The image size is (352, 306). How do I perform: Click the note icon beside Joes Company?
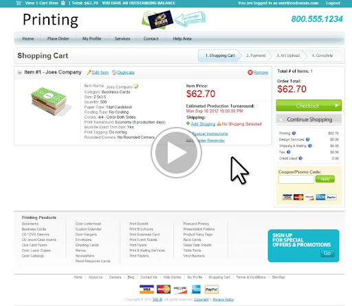click(136, 86)
